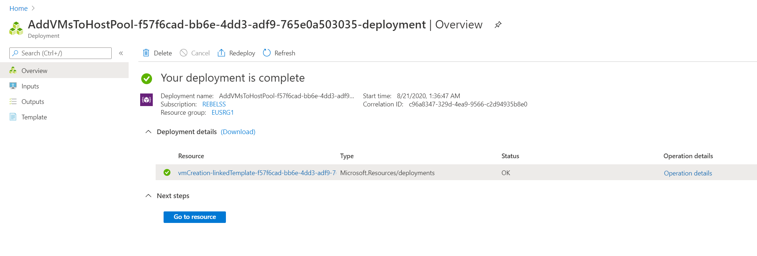Click the Redeploy upload icon
The width and height of the screenshot is (757, 256).
coord(221,53)
